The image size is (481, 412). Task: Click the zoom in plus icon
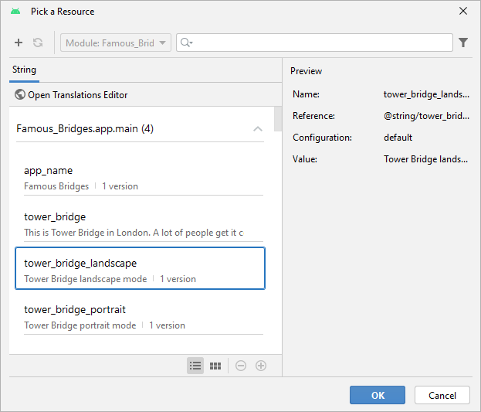[261, 366]
